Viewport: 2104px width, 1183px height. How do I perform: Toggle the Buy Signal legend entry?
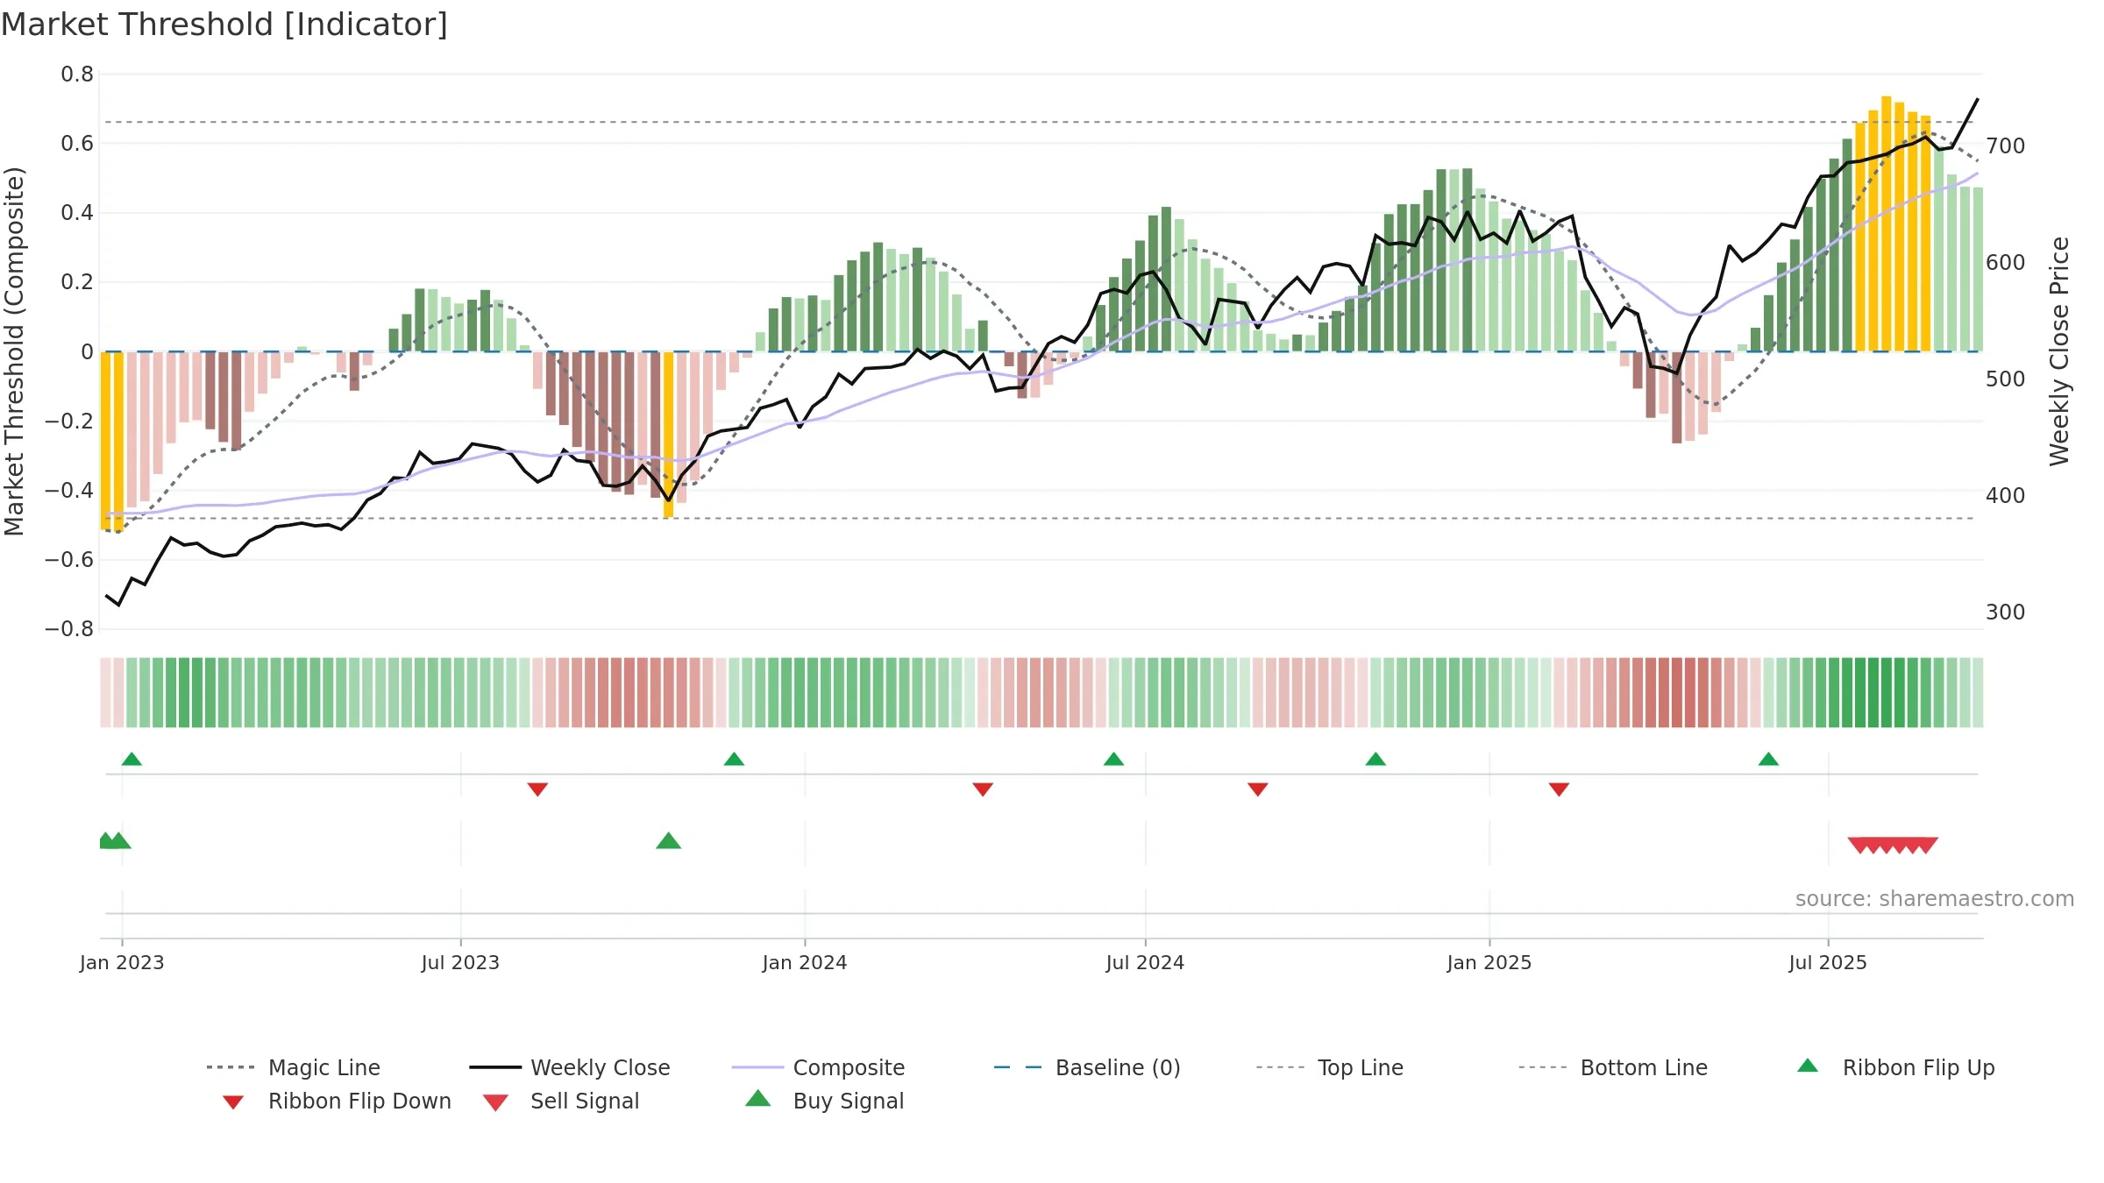coord(824,1101)
